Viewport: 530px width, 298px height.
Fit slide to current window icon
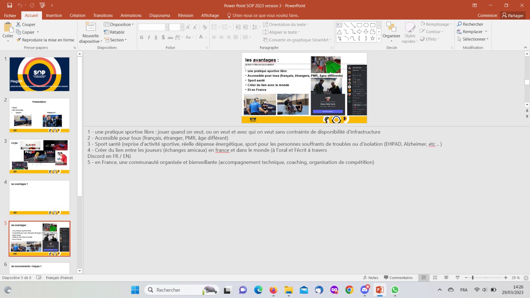(x=526, y=278)
